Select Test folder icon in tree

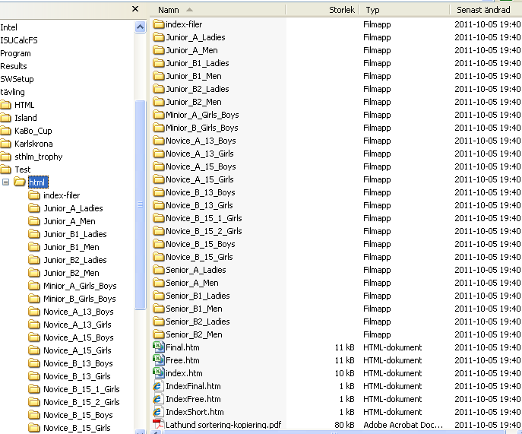5,169
